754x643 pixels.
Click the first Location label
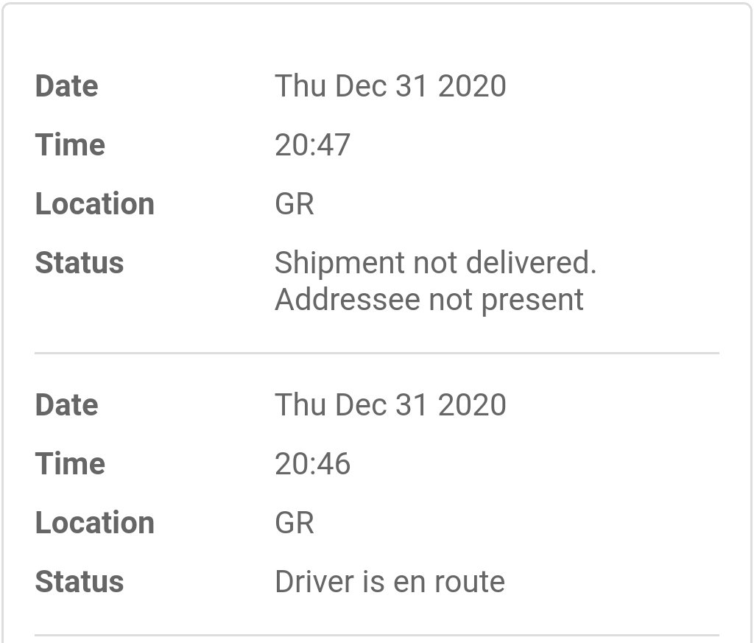tap(95, 204)
